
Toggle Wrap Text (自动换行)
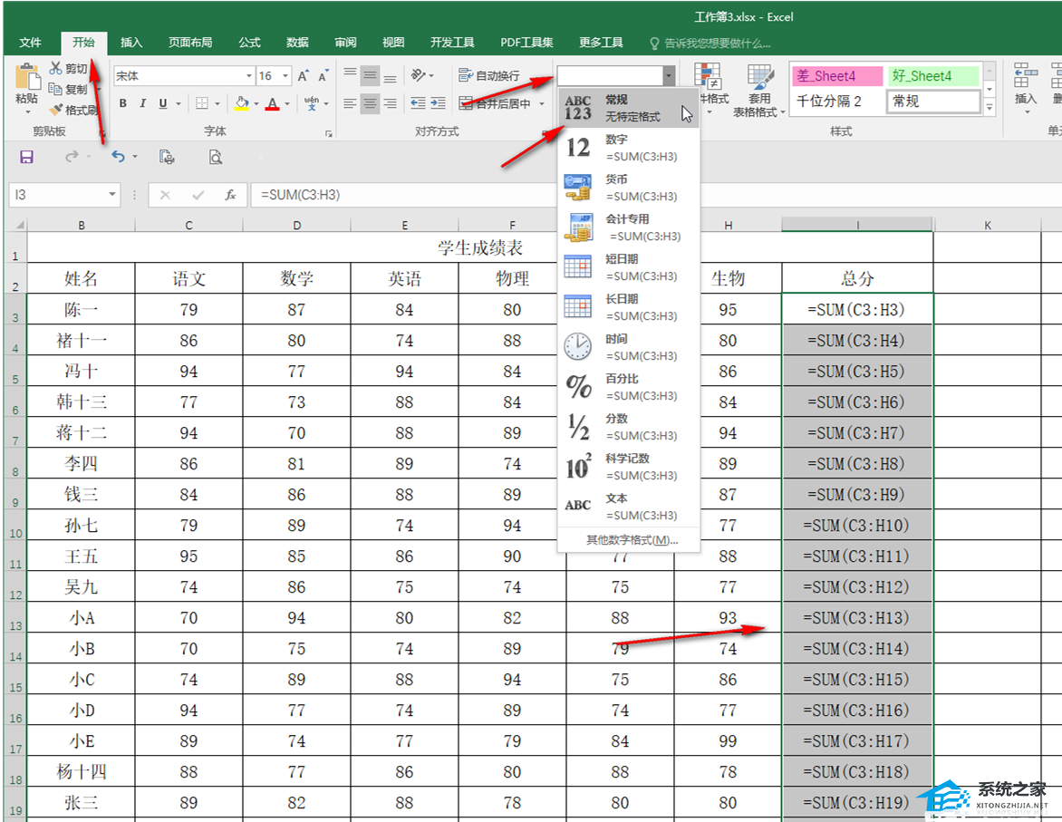point(489,76)
